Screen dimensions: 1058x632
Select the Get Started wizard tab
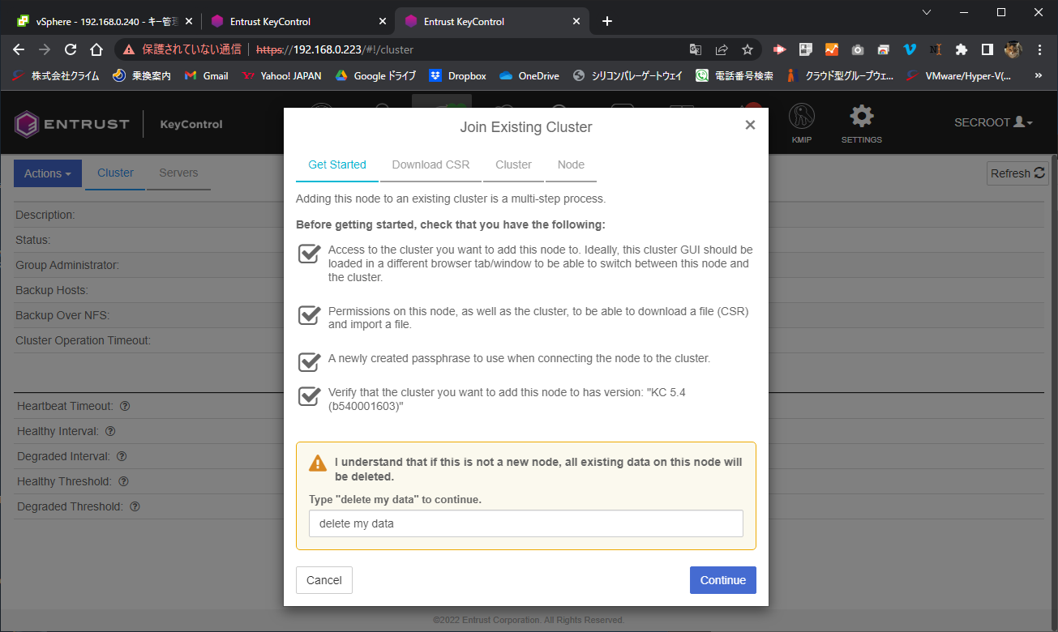click(337, 164)
